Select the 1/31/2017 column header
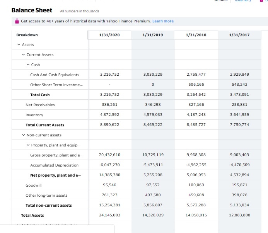 click(x=239, y=35)
